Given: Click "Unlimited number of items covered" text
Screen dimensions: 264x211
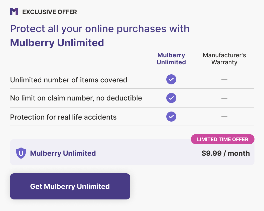Looking at the screenshot, I should click(69, 80).
